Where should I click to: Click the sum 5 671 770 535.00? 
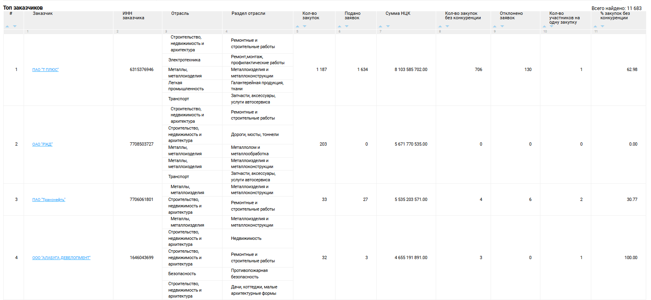(x=411, y=144)
